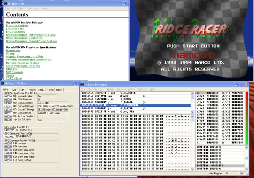Click the 1814 GPUSTAT value field
This screenshot has height=178, width=254.
9,130
